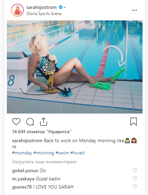Like gusrex78 comment heart icon
The image size is (148, 195).
pyautogui.click(x=135, y=186)
